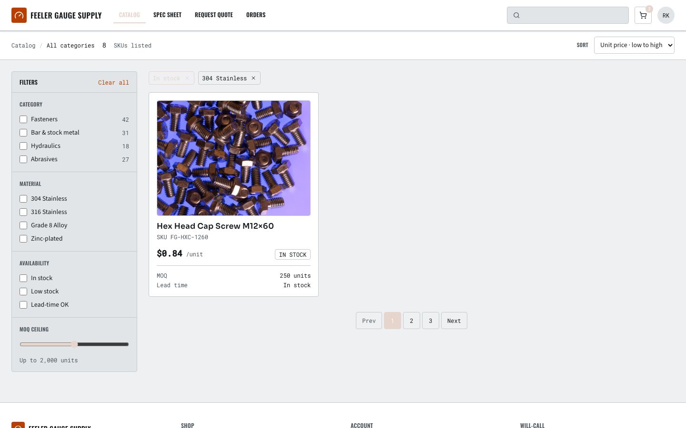Viewport: 686px width, 428px height.
Task: Enable the In stock availability checkbox
Action: click(23, 278)
